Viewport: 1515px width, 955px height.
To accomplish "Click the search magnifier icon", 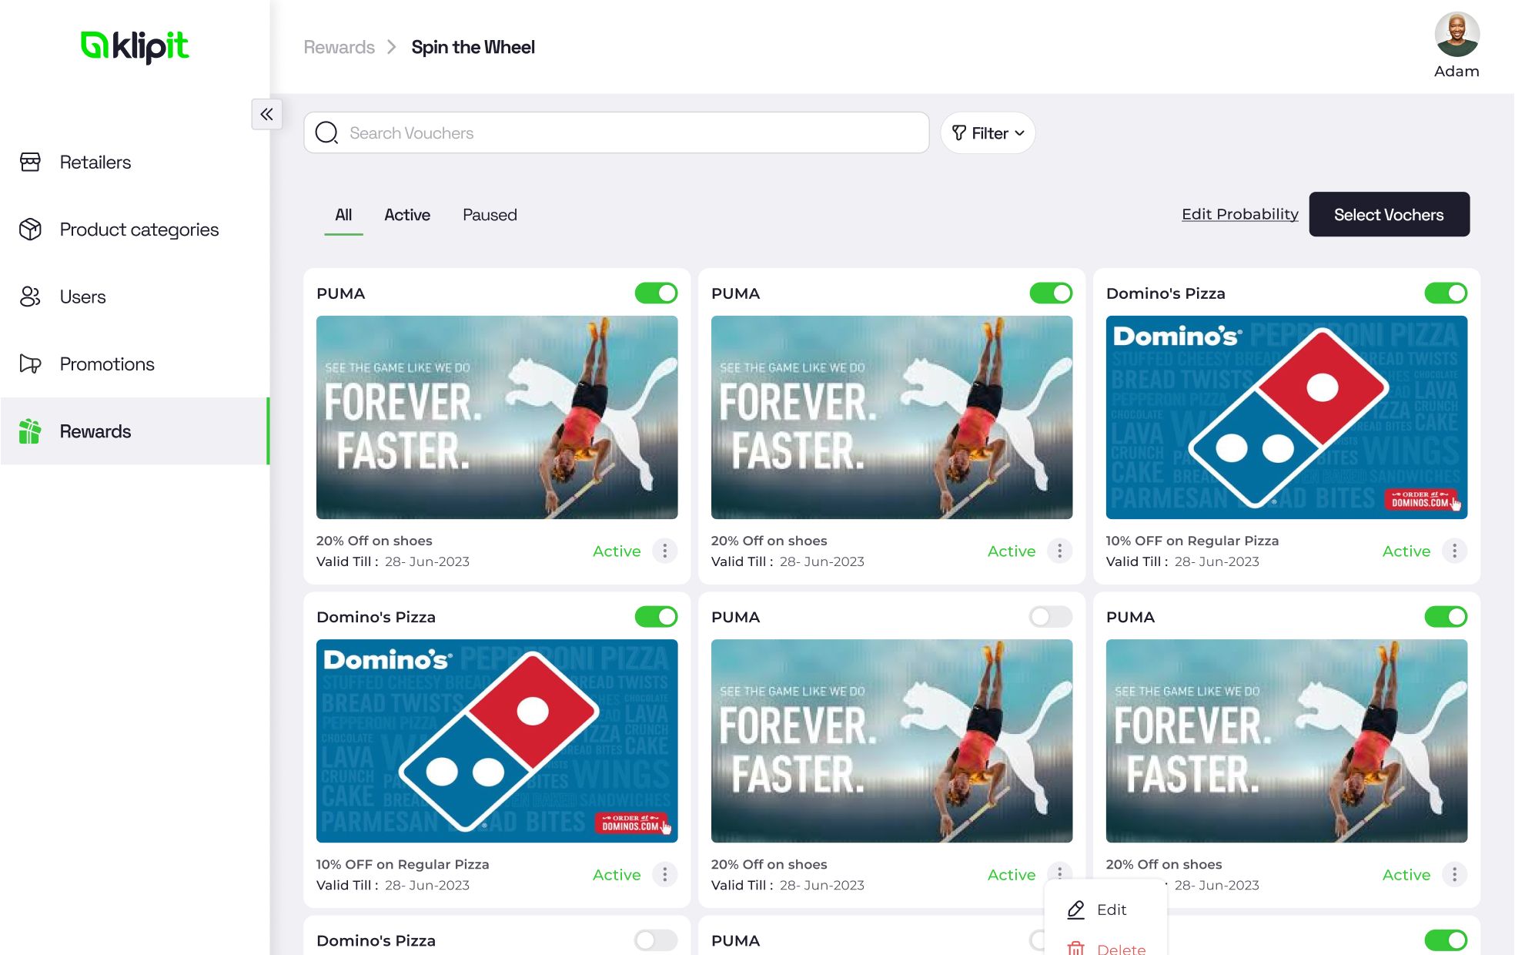I will point(326,132).
